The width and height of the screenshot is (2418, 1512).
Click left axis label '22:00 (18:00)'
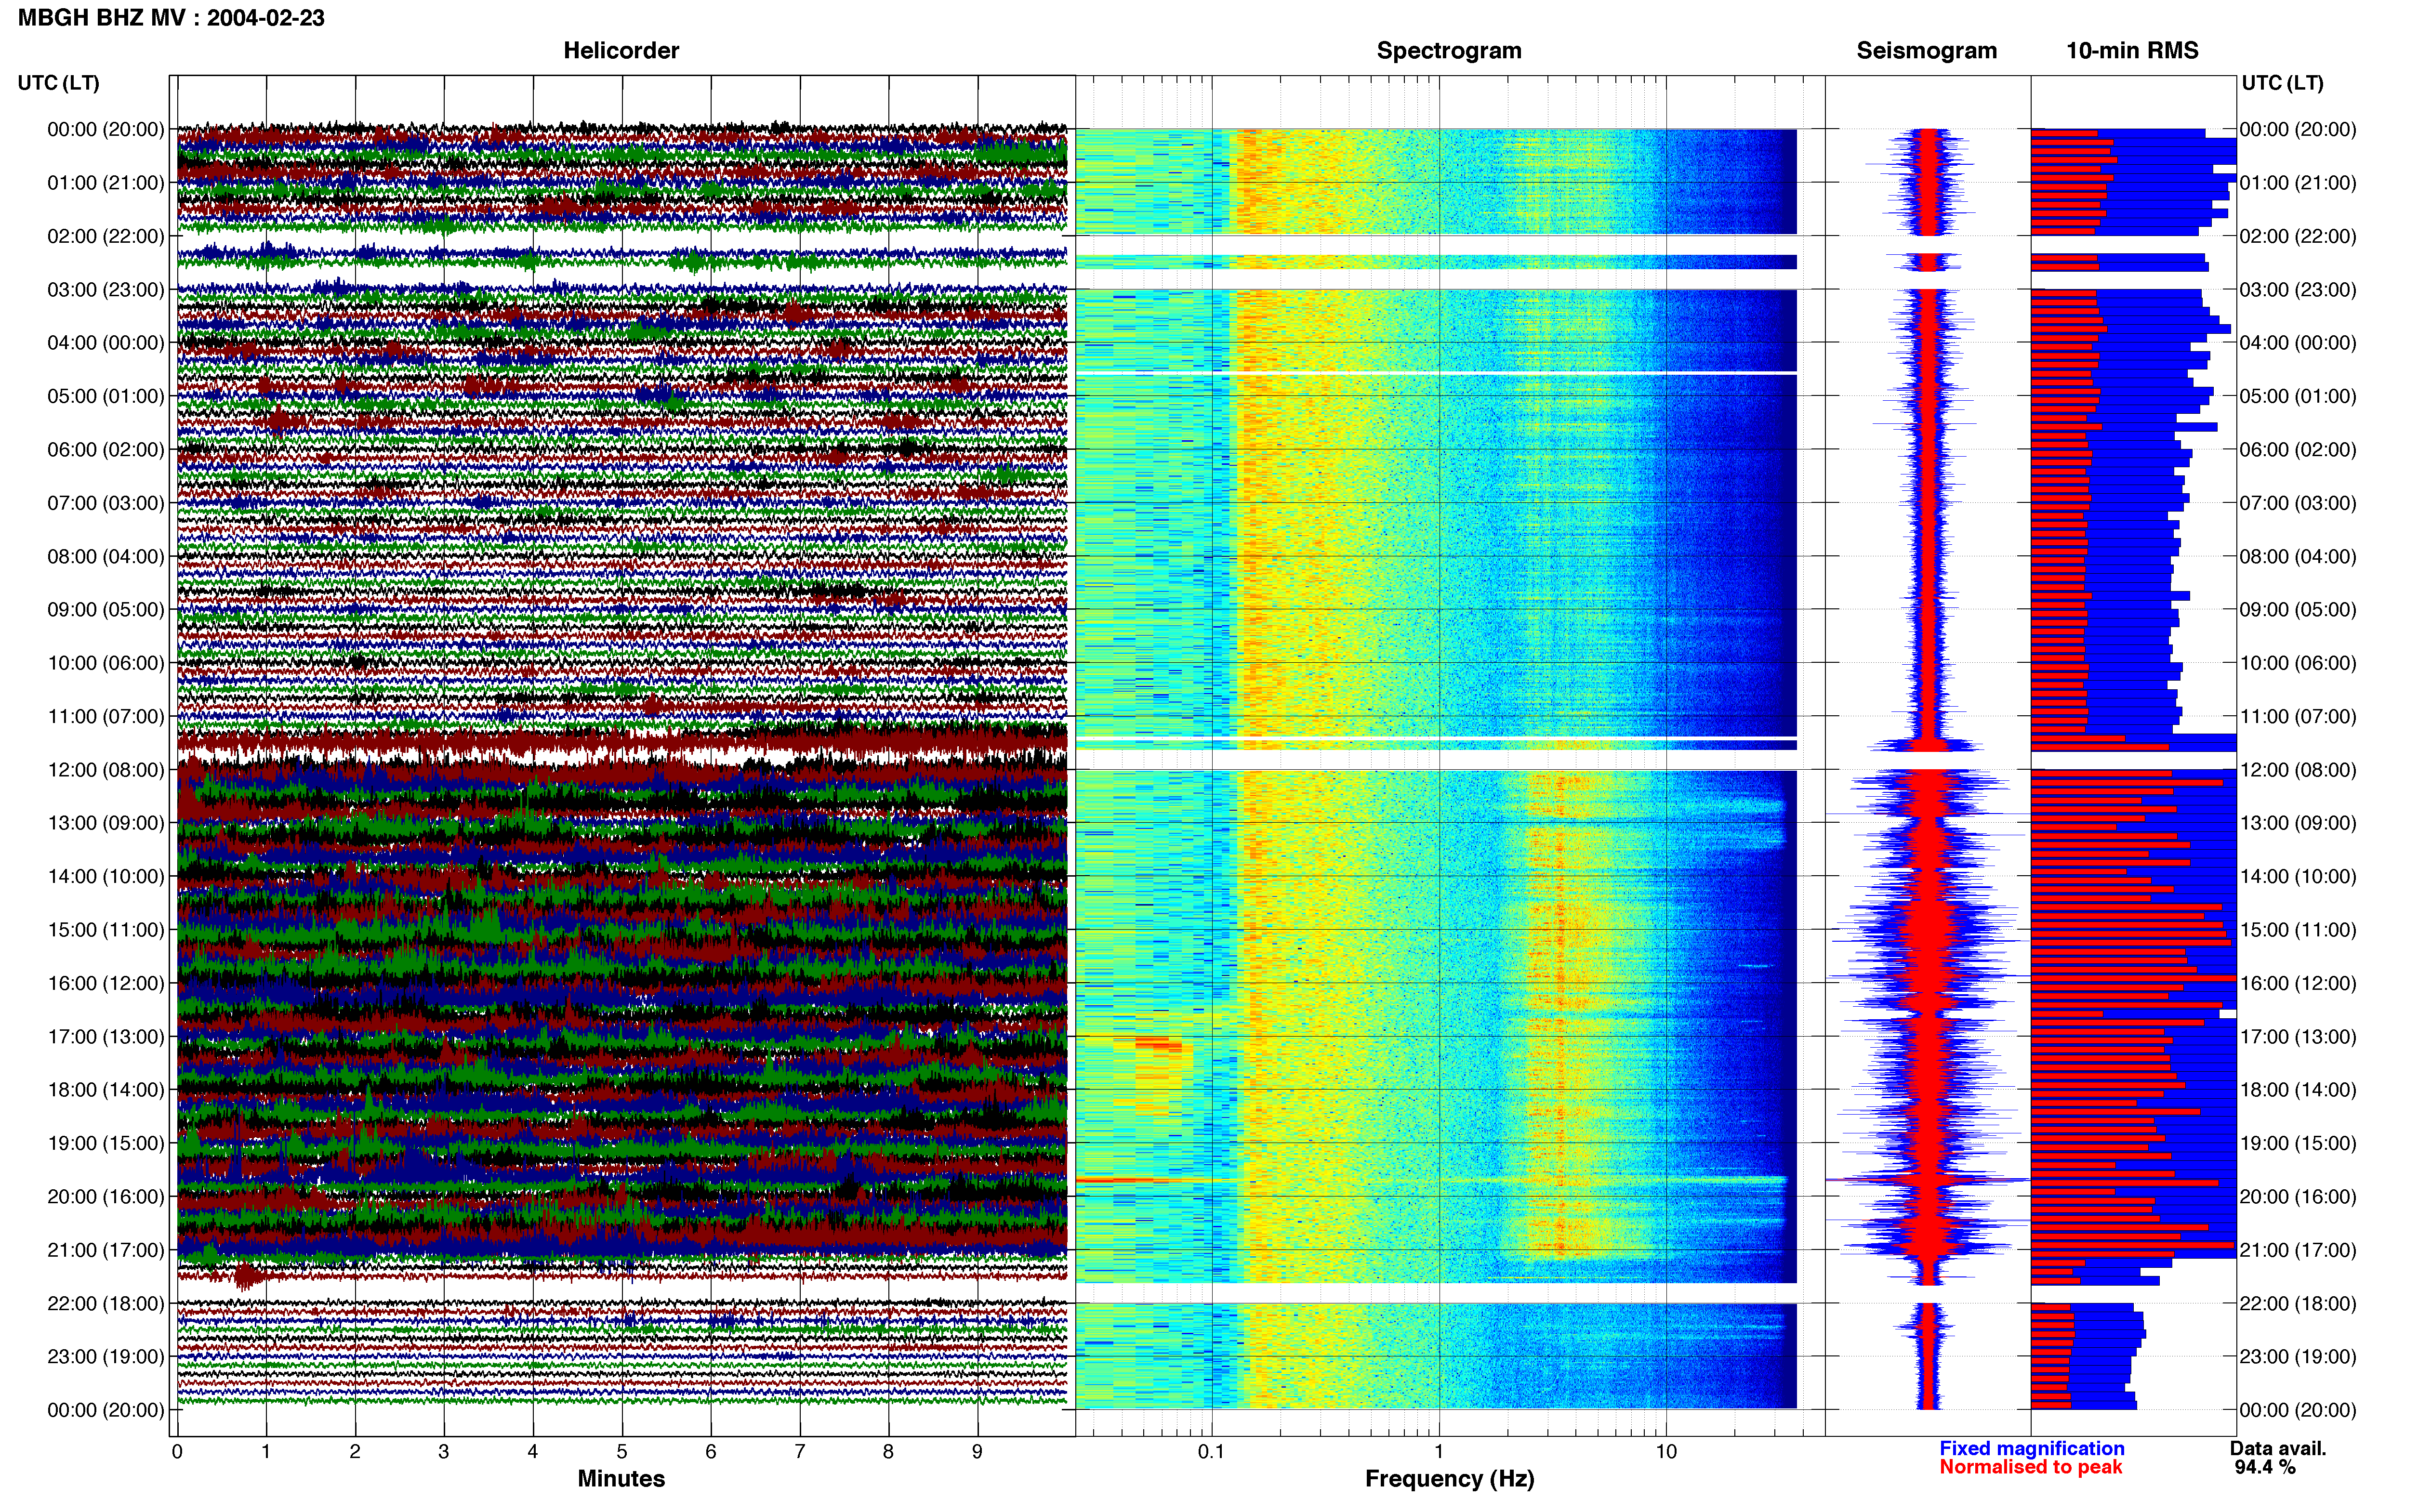click(106, 1303)
